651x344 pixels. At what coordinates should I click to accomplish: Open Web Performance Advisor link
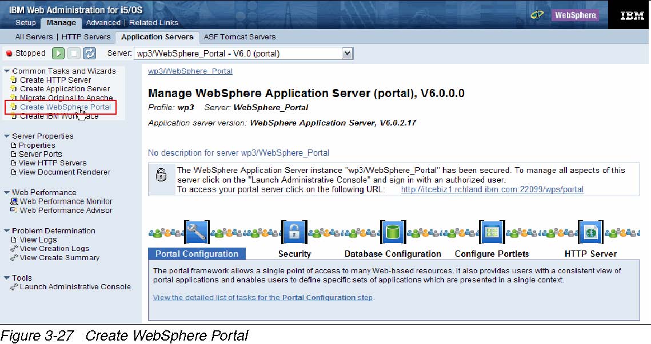(66, 210)
